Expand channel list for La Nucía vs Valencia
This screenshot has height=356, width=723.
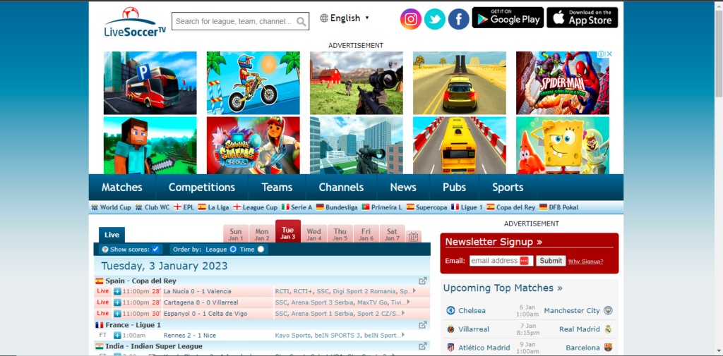[414, 291]
